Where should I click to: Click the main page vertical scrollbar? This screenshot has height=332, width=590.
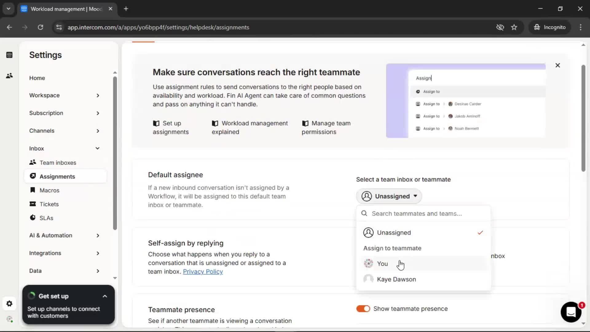click(x=583, y=118)
